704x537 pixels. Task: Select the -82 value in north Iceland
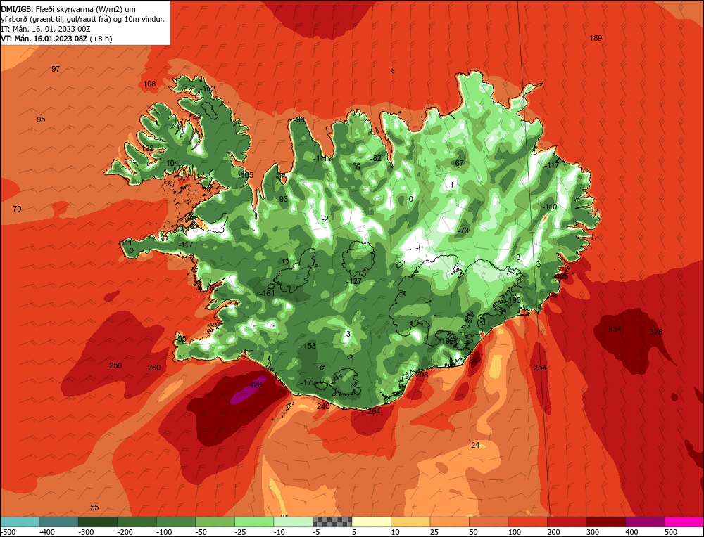click(375, 158)
